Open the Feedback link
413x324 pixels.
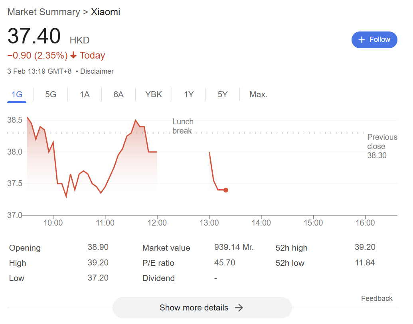(377, 298)
